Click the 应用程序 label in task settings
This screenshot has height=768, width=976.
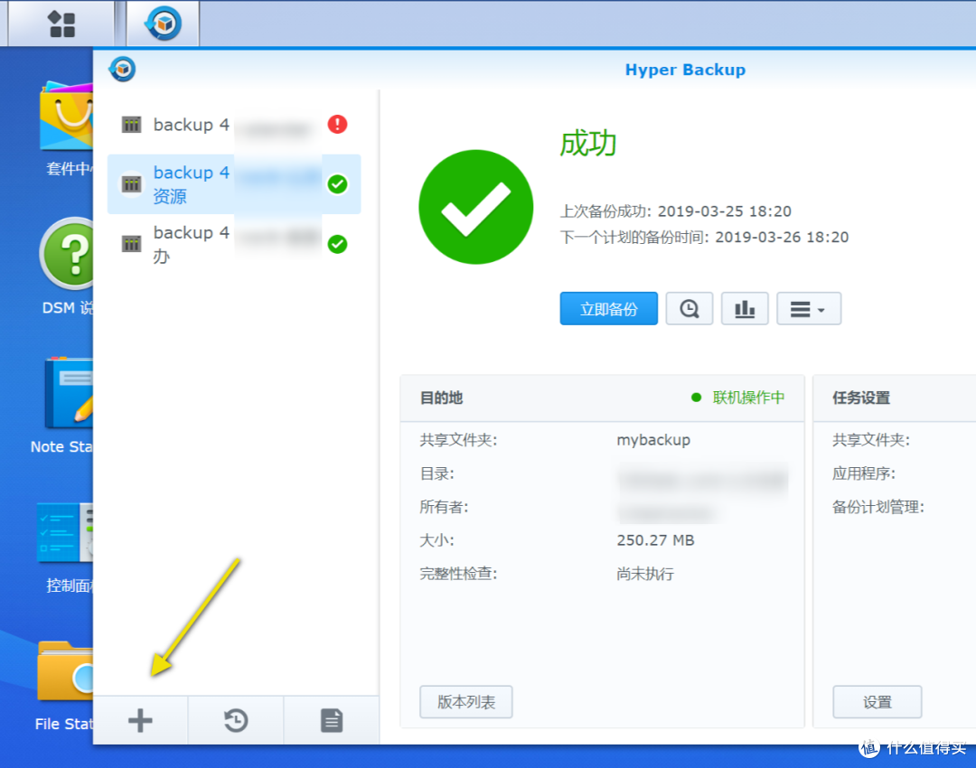(863, 473)
